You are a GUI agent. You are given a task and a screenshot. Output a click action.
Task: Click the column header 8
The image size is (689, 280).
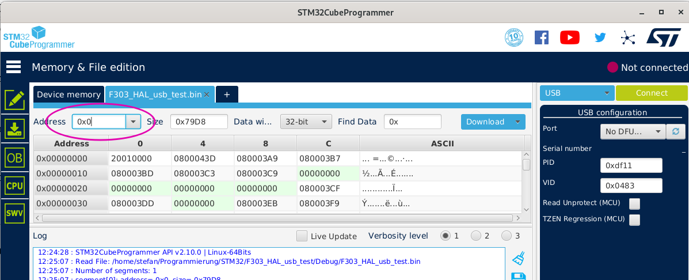pyautogui.click(x=265, y=143)
